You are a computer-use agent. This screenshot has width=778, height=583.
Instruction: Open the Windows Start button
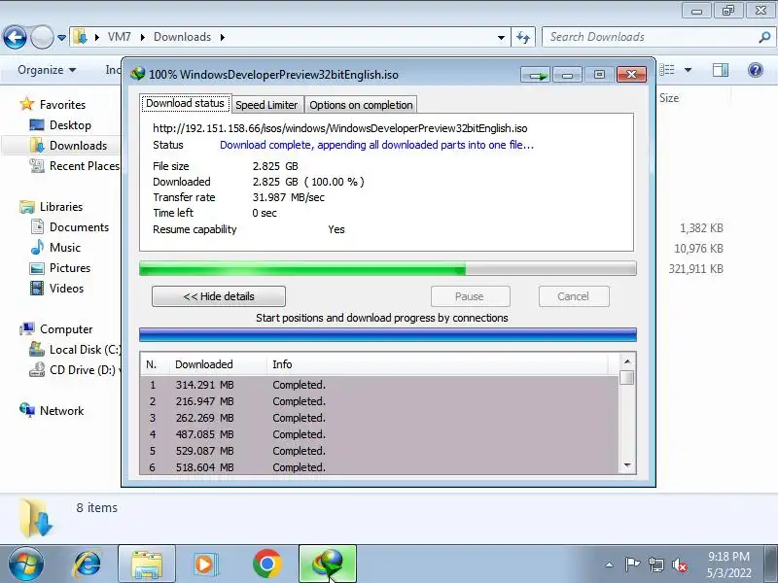(26, 565)
